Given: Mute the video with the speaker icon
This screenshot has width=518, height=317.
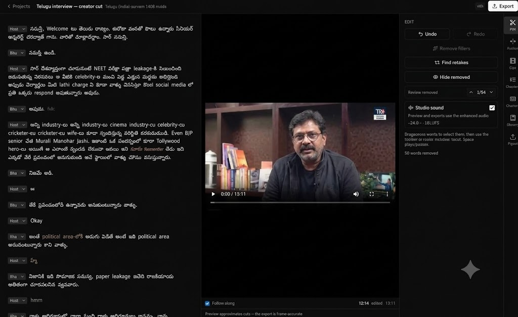Looking at the screenshot, I should click(356, 194).
